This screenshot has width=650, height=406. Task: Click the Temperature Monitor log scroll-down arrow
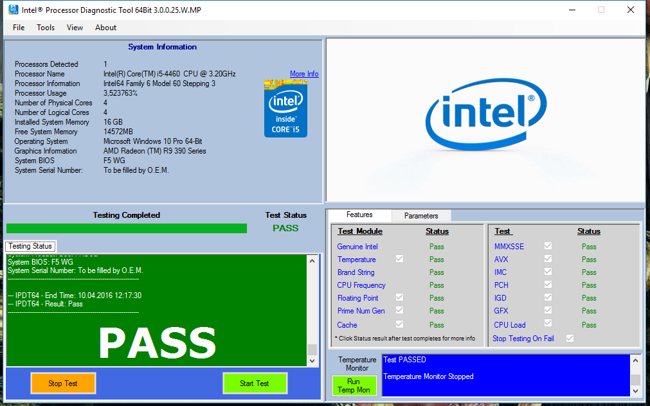635,391
